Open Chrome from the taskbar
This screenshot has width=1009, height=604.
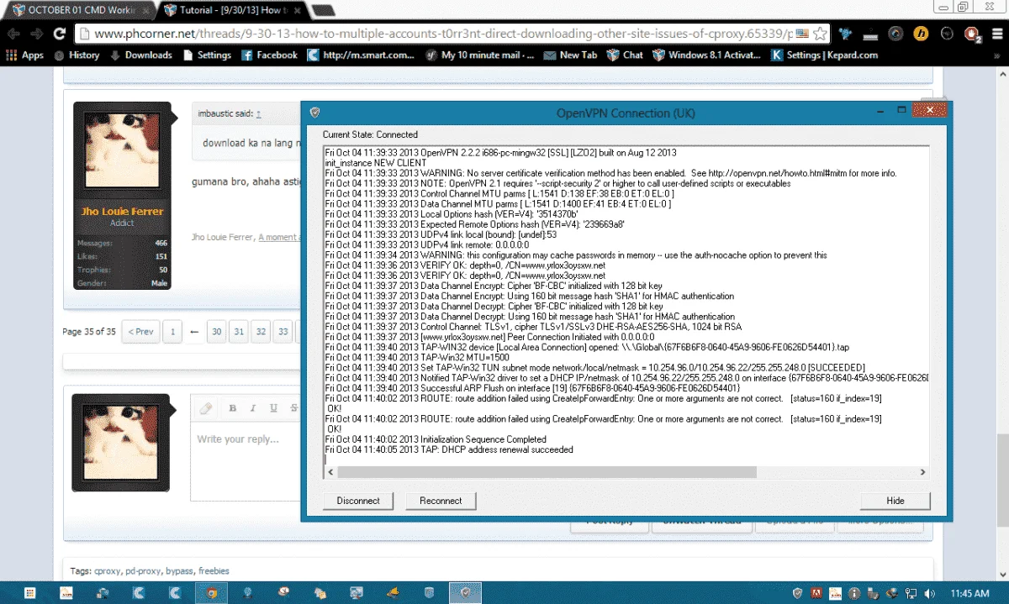pyautogui.click(x=211, y=593)
